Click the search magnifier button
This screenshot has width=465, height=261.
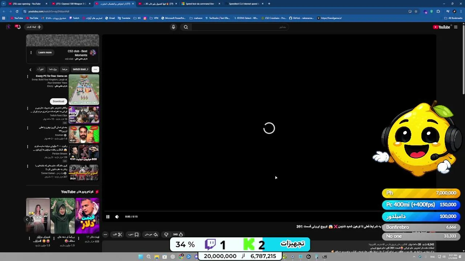click(186, 27)
